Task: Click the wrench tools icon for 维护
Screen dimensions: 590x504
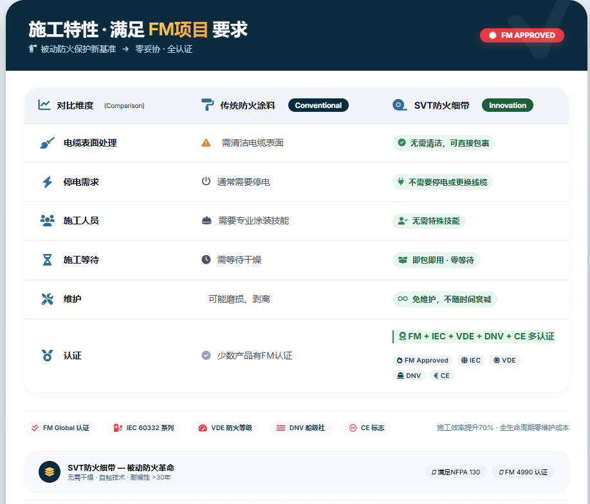Action: [48, 299]
